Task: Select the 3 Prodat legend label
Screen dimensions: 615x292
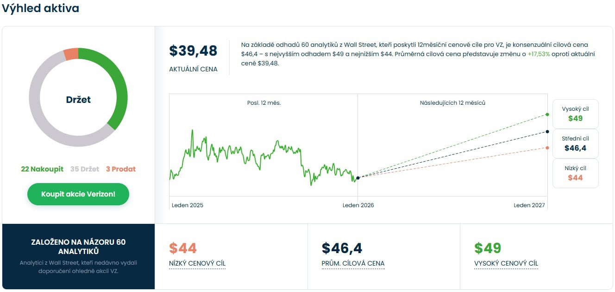Action: [121, 169]
